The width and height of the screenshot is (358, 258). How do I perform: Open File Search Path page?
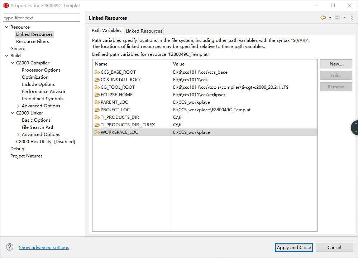click(x=38, y=127)
